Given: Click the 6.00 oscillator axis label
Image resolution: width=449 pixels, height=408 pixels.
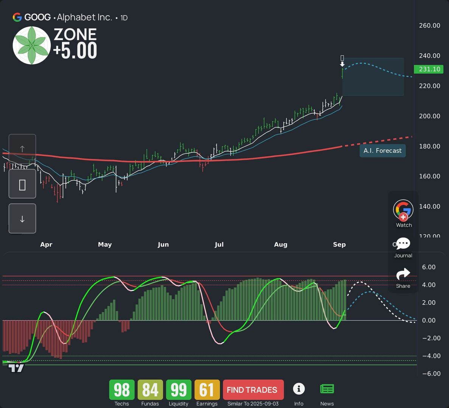Looking at the screenshot, I should (429, 267).
